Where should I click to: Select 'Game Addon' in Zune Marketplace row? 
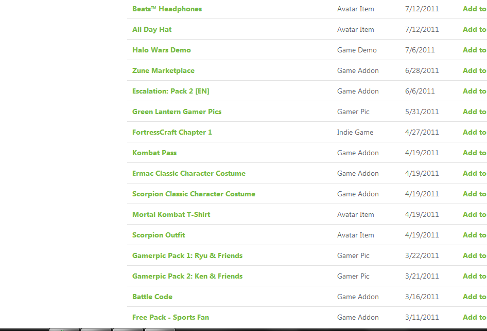point(358,71)
